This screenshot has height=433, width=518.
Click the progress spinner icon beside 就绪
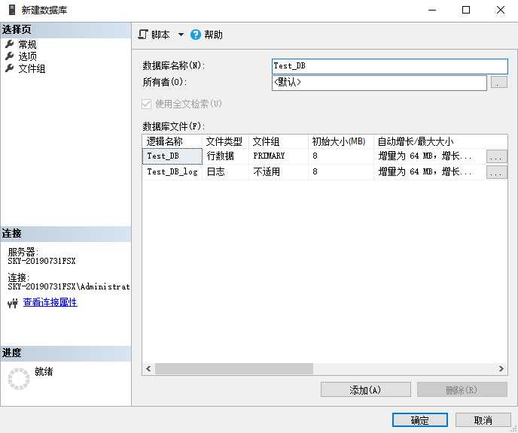pos(19,379)
